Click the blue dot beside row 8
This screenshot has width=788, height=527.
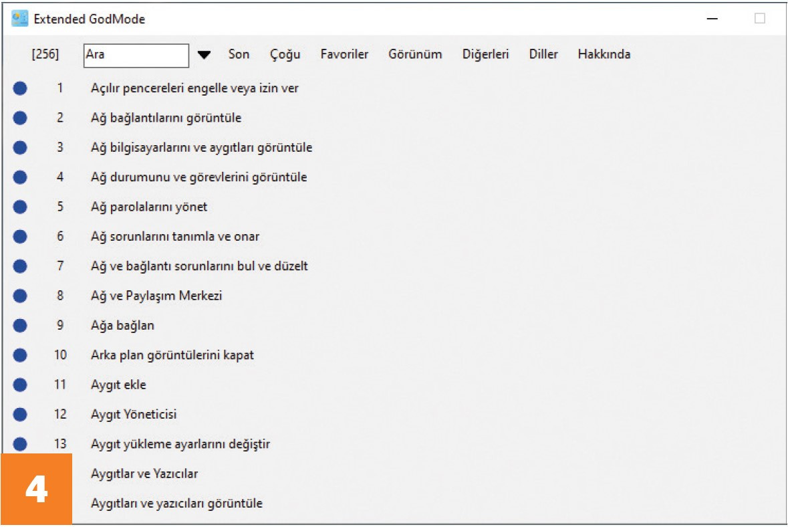(x=20, y=296)
